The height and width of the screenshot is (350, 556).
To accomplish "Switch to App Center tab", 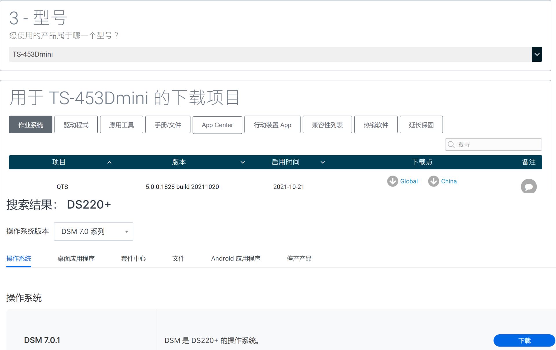I will 217,125.
